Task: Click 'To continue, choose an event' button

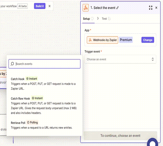Action: click(120, 136)
